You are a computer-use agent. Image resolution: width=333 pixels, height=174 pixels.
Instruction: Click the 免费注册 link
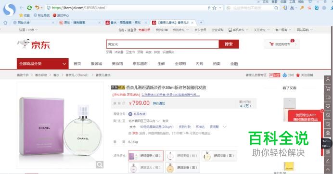point(144,30)
